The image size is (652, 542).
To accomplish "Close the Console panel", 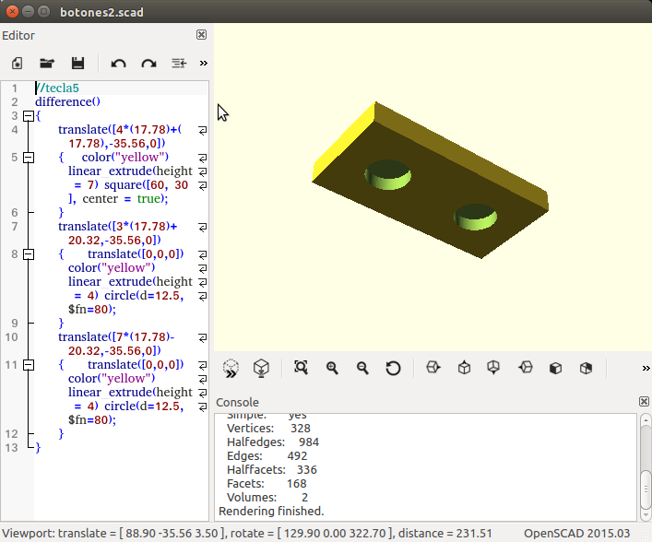I will (x=644, y=402).
